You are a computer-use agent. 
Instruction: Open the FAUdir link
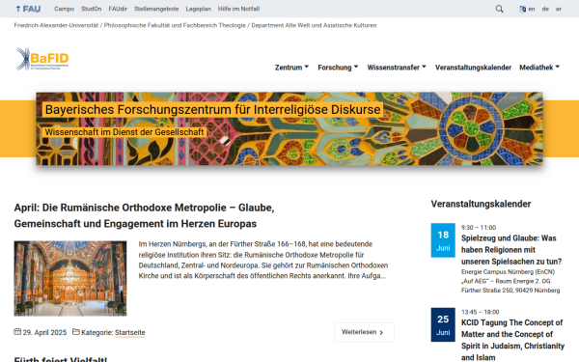coord(118,9)
